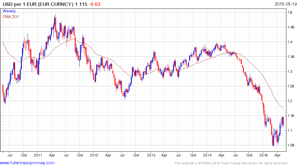Click the 1.05 price axis label
This screenshot has height=167, width=300.
click(291, 145)
